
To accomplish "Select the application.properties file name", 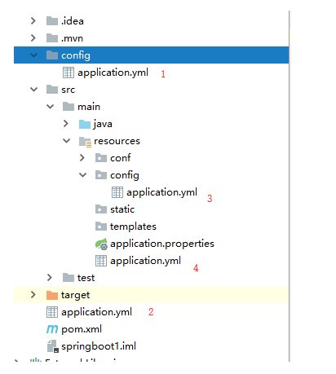I will click(162, 244).
